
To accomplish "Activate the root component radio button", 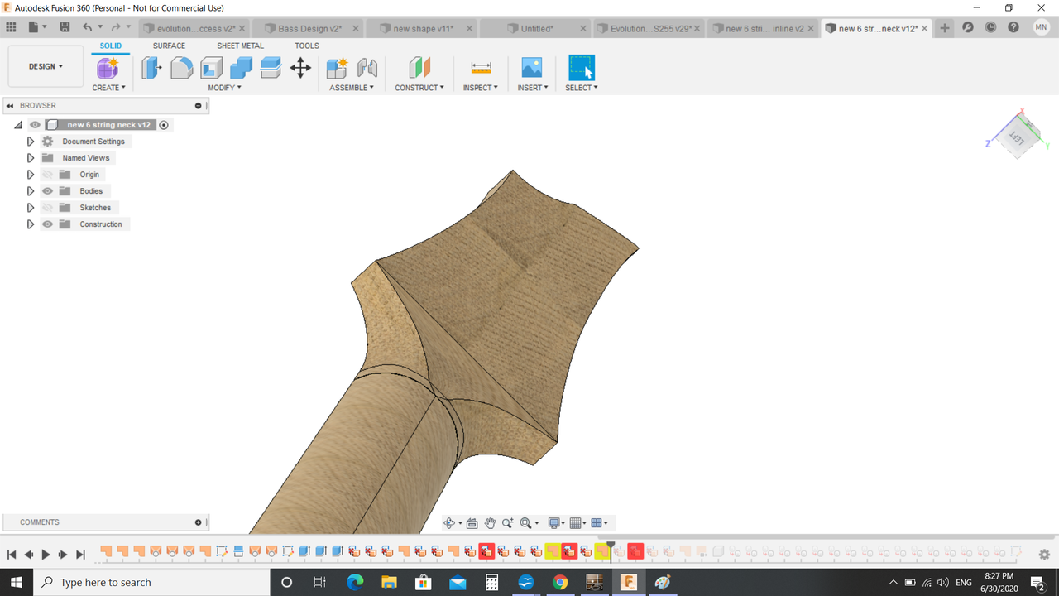I will [x=164, y=125].
